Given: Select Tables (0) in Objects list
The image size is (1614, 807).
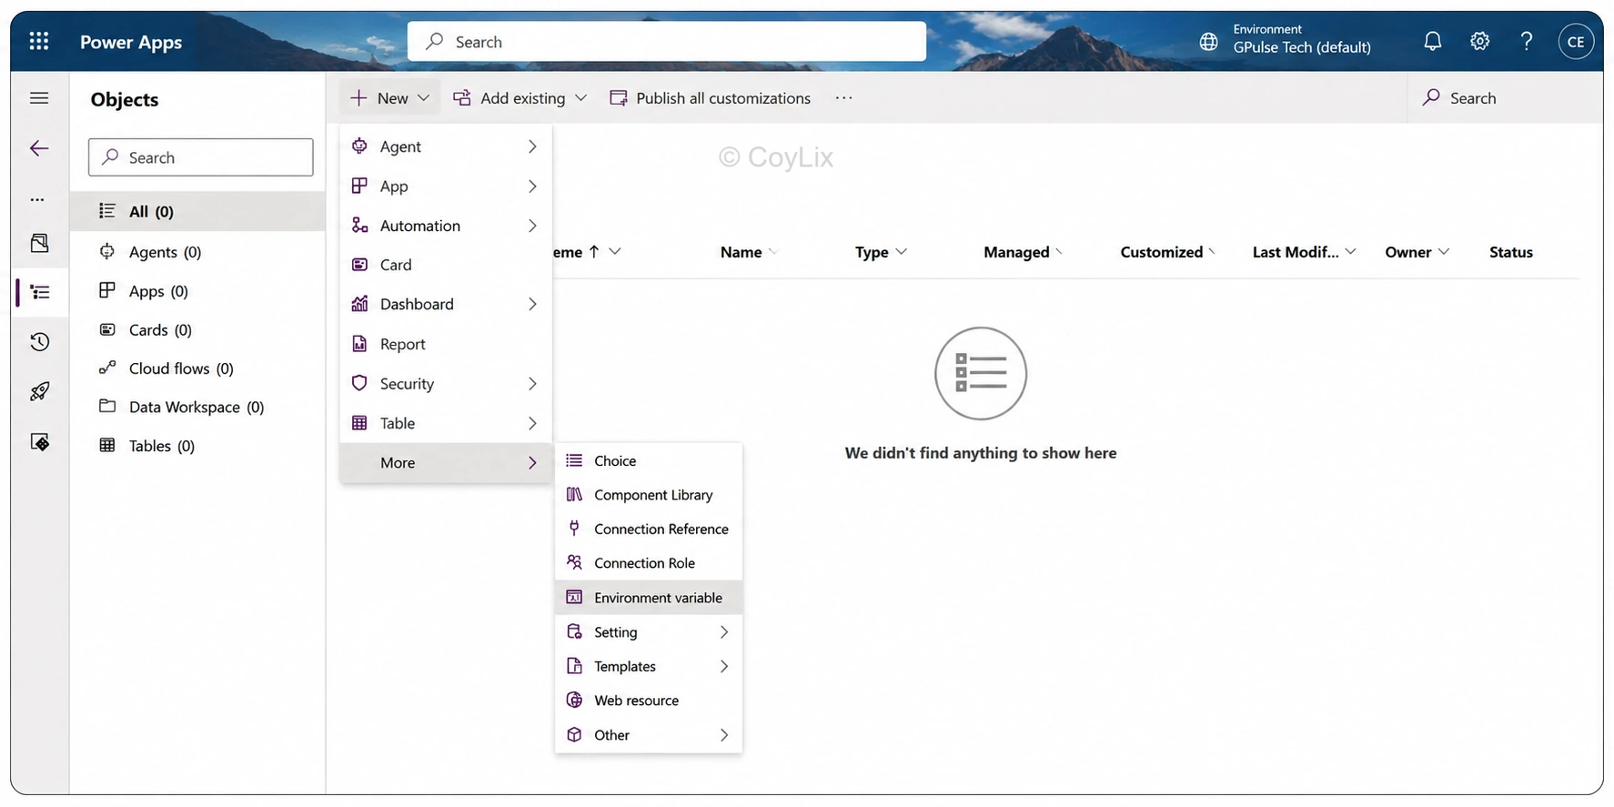Looking at the screenshot, I should coord(197,446).
